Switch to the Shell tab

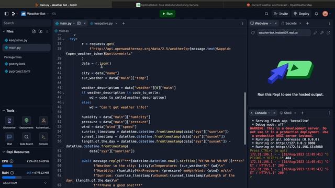(x=285, y=113)
